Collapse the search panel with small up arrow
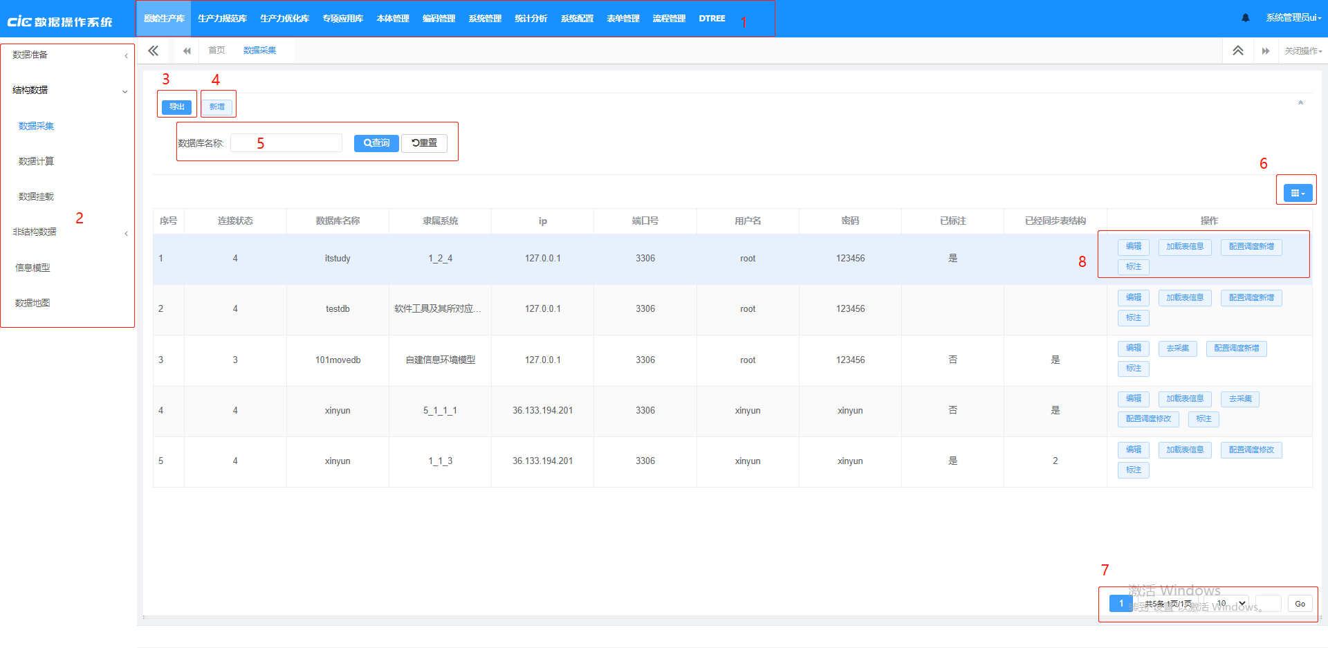The width and height of the screenshot is (1328, 648). point(1300,102)
